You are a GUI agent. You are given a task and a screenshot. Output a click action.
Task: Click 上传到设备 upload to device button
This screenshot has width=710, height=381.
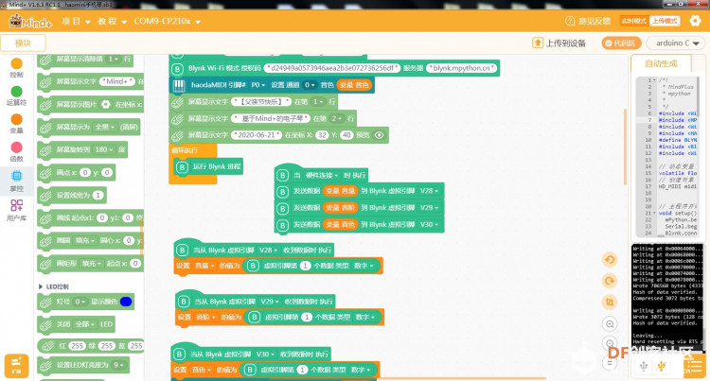click(x=559, y=43)
